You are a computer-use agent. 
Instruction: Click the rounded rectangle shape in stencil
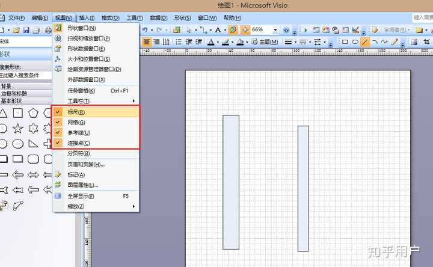[33, 159]
